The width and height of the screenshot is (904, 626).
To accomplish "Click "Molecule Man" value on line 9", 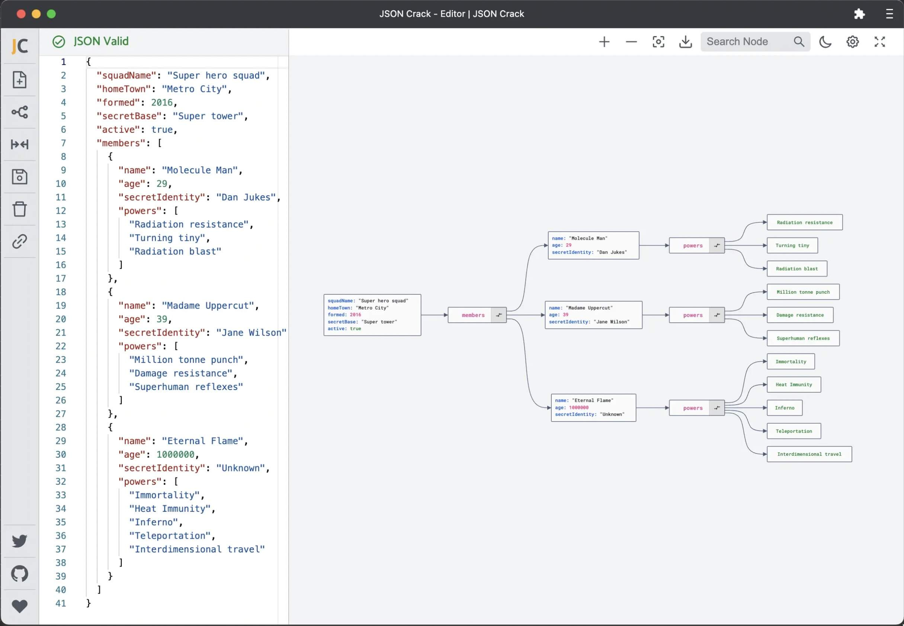I will (x=200, y=170).
